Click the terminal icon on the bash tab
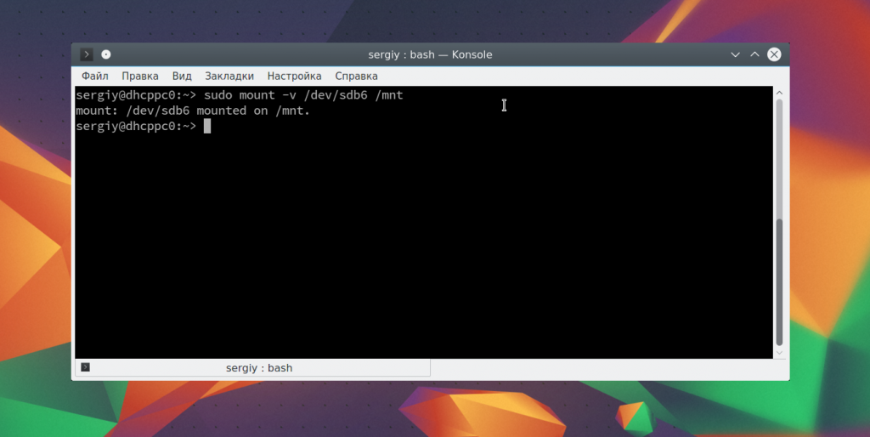 point(85,368)
